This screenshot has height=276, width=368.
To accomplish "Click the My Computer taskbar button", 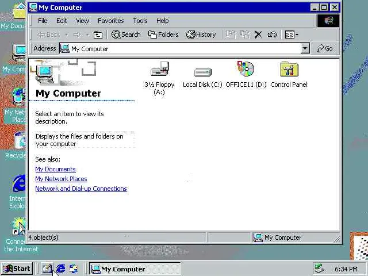I will coord(135,269).
